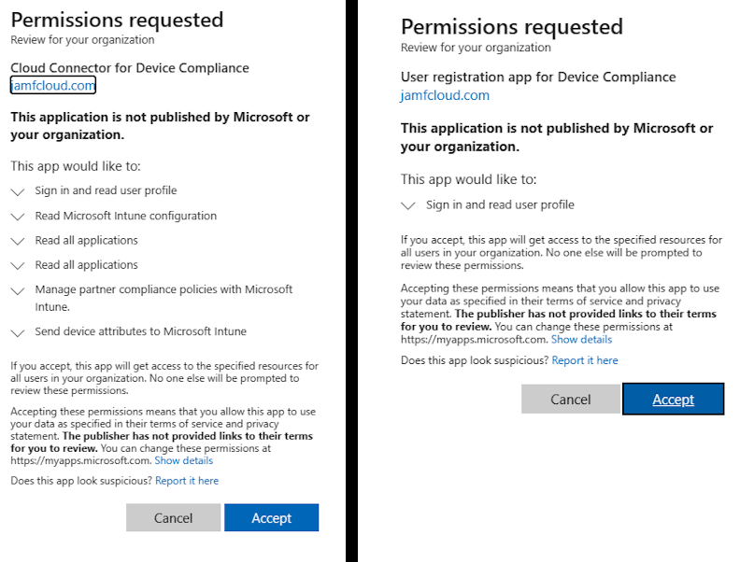Expand chevron for 'Manage partner compliance policies'
Image resolution: width=740 pixels, height=562 pixels.
pos(18,291)
